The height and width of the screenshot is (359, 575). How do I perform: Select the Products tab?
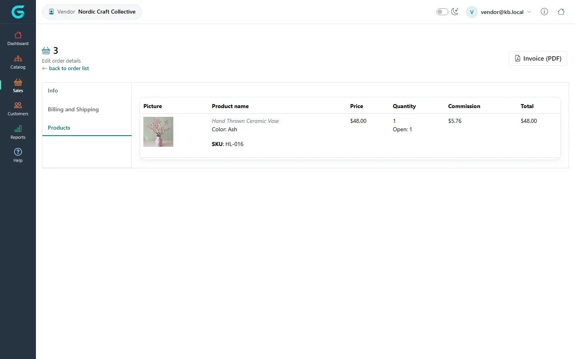(x=87, y=128)
